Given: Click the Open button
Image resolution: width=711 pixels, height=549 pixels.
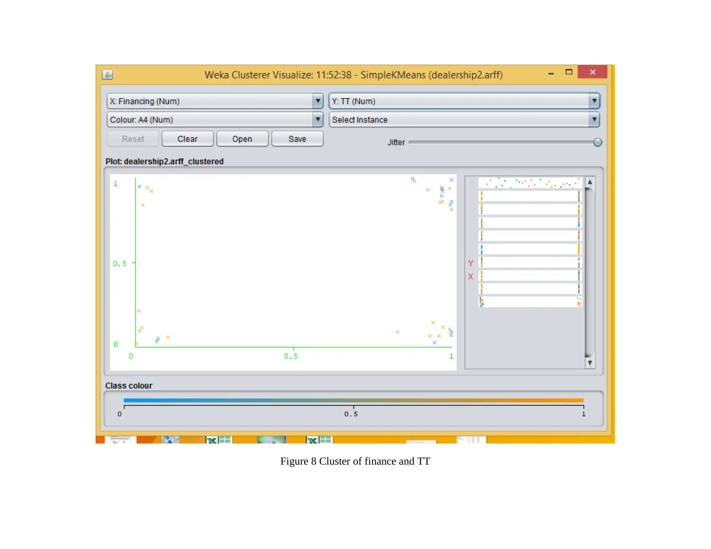Looking at the screenshot, I should tap(242, 139).
